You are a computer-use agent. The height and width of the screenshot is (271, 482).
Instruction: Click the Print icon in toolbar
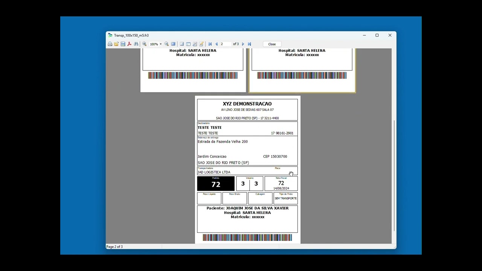[110, 44]
